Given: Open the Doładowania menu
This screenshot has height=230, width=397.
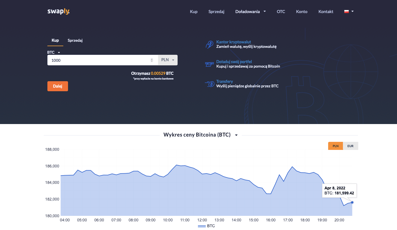Looking at the screenshot, I should tap(250, 11).
